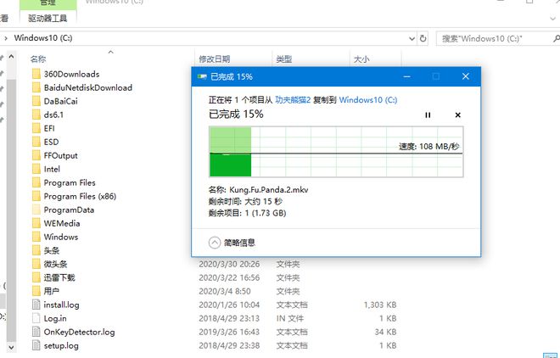This screenshot has width=560, height=358.
Task: Close the copy progress dialog window
Action: click(x=465, y=76)
